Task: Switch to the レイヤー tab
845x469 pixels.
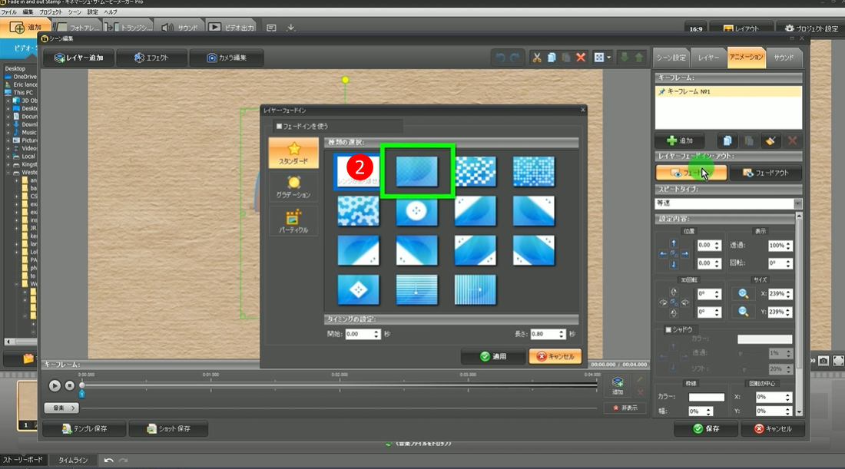Action: tap(707, 58)
